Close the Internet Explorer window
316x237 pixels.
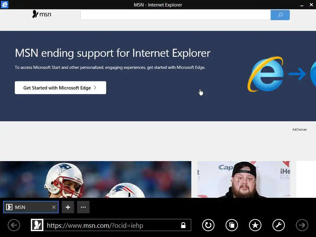(311, 5)
